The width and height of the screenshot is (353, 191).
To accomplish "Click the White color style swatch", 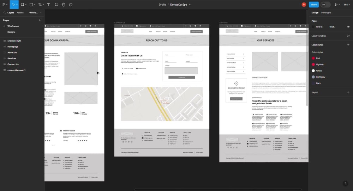I will tap(313, 71).
